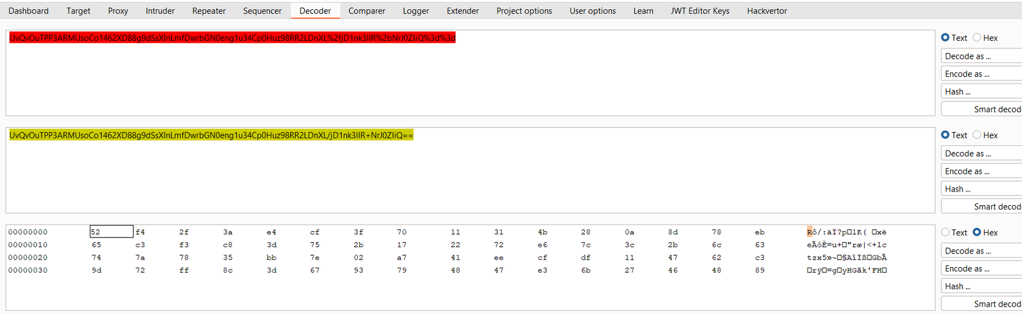Open second panel's 'Encode as ...' dropdown
The width and height of the screenshot is (1022, 314).
tap(981, 171)
